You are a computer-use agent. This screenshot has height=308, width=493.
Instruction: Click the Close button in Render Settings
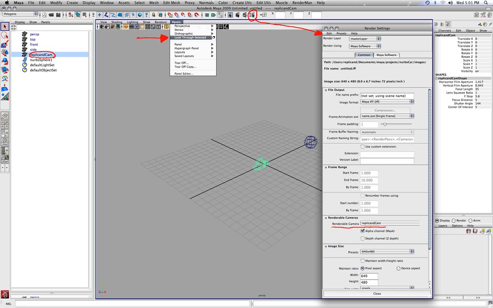pyautogui.click(x=377, y=294)
